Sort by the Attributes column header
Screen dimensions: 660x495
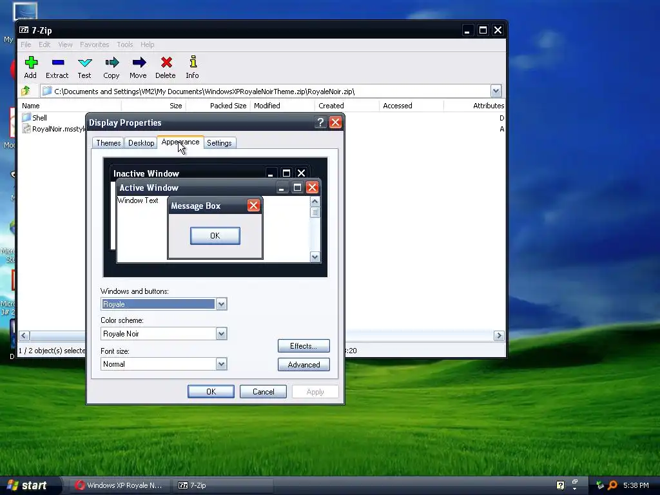click(474, 106)
